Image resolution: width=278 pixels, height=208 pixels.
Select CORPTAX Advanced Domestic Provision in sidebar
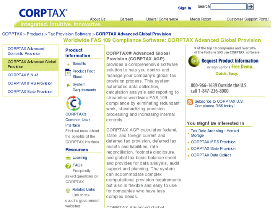(x=26, y=51)
